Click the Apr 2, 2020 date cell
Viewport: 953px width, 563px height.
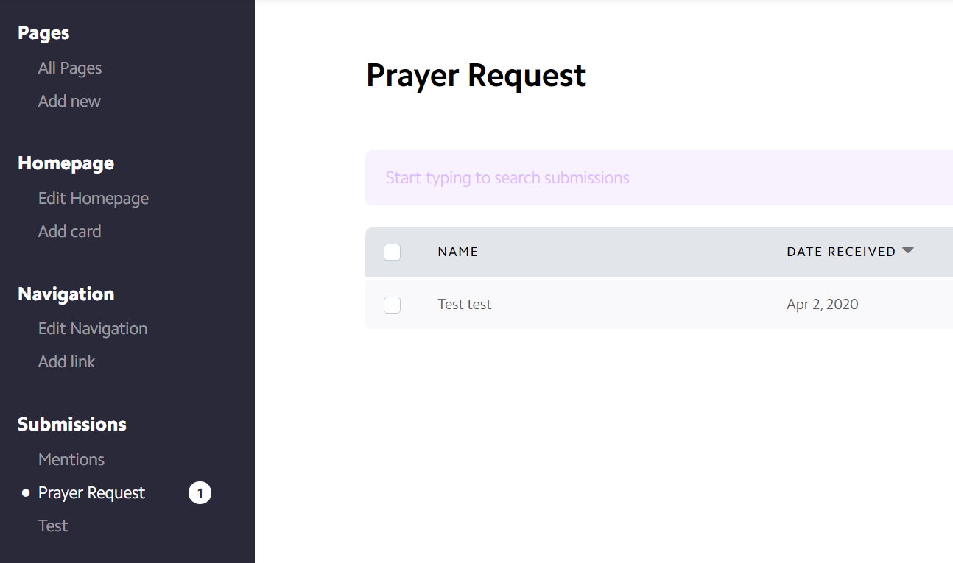coord(823,305)
